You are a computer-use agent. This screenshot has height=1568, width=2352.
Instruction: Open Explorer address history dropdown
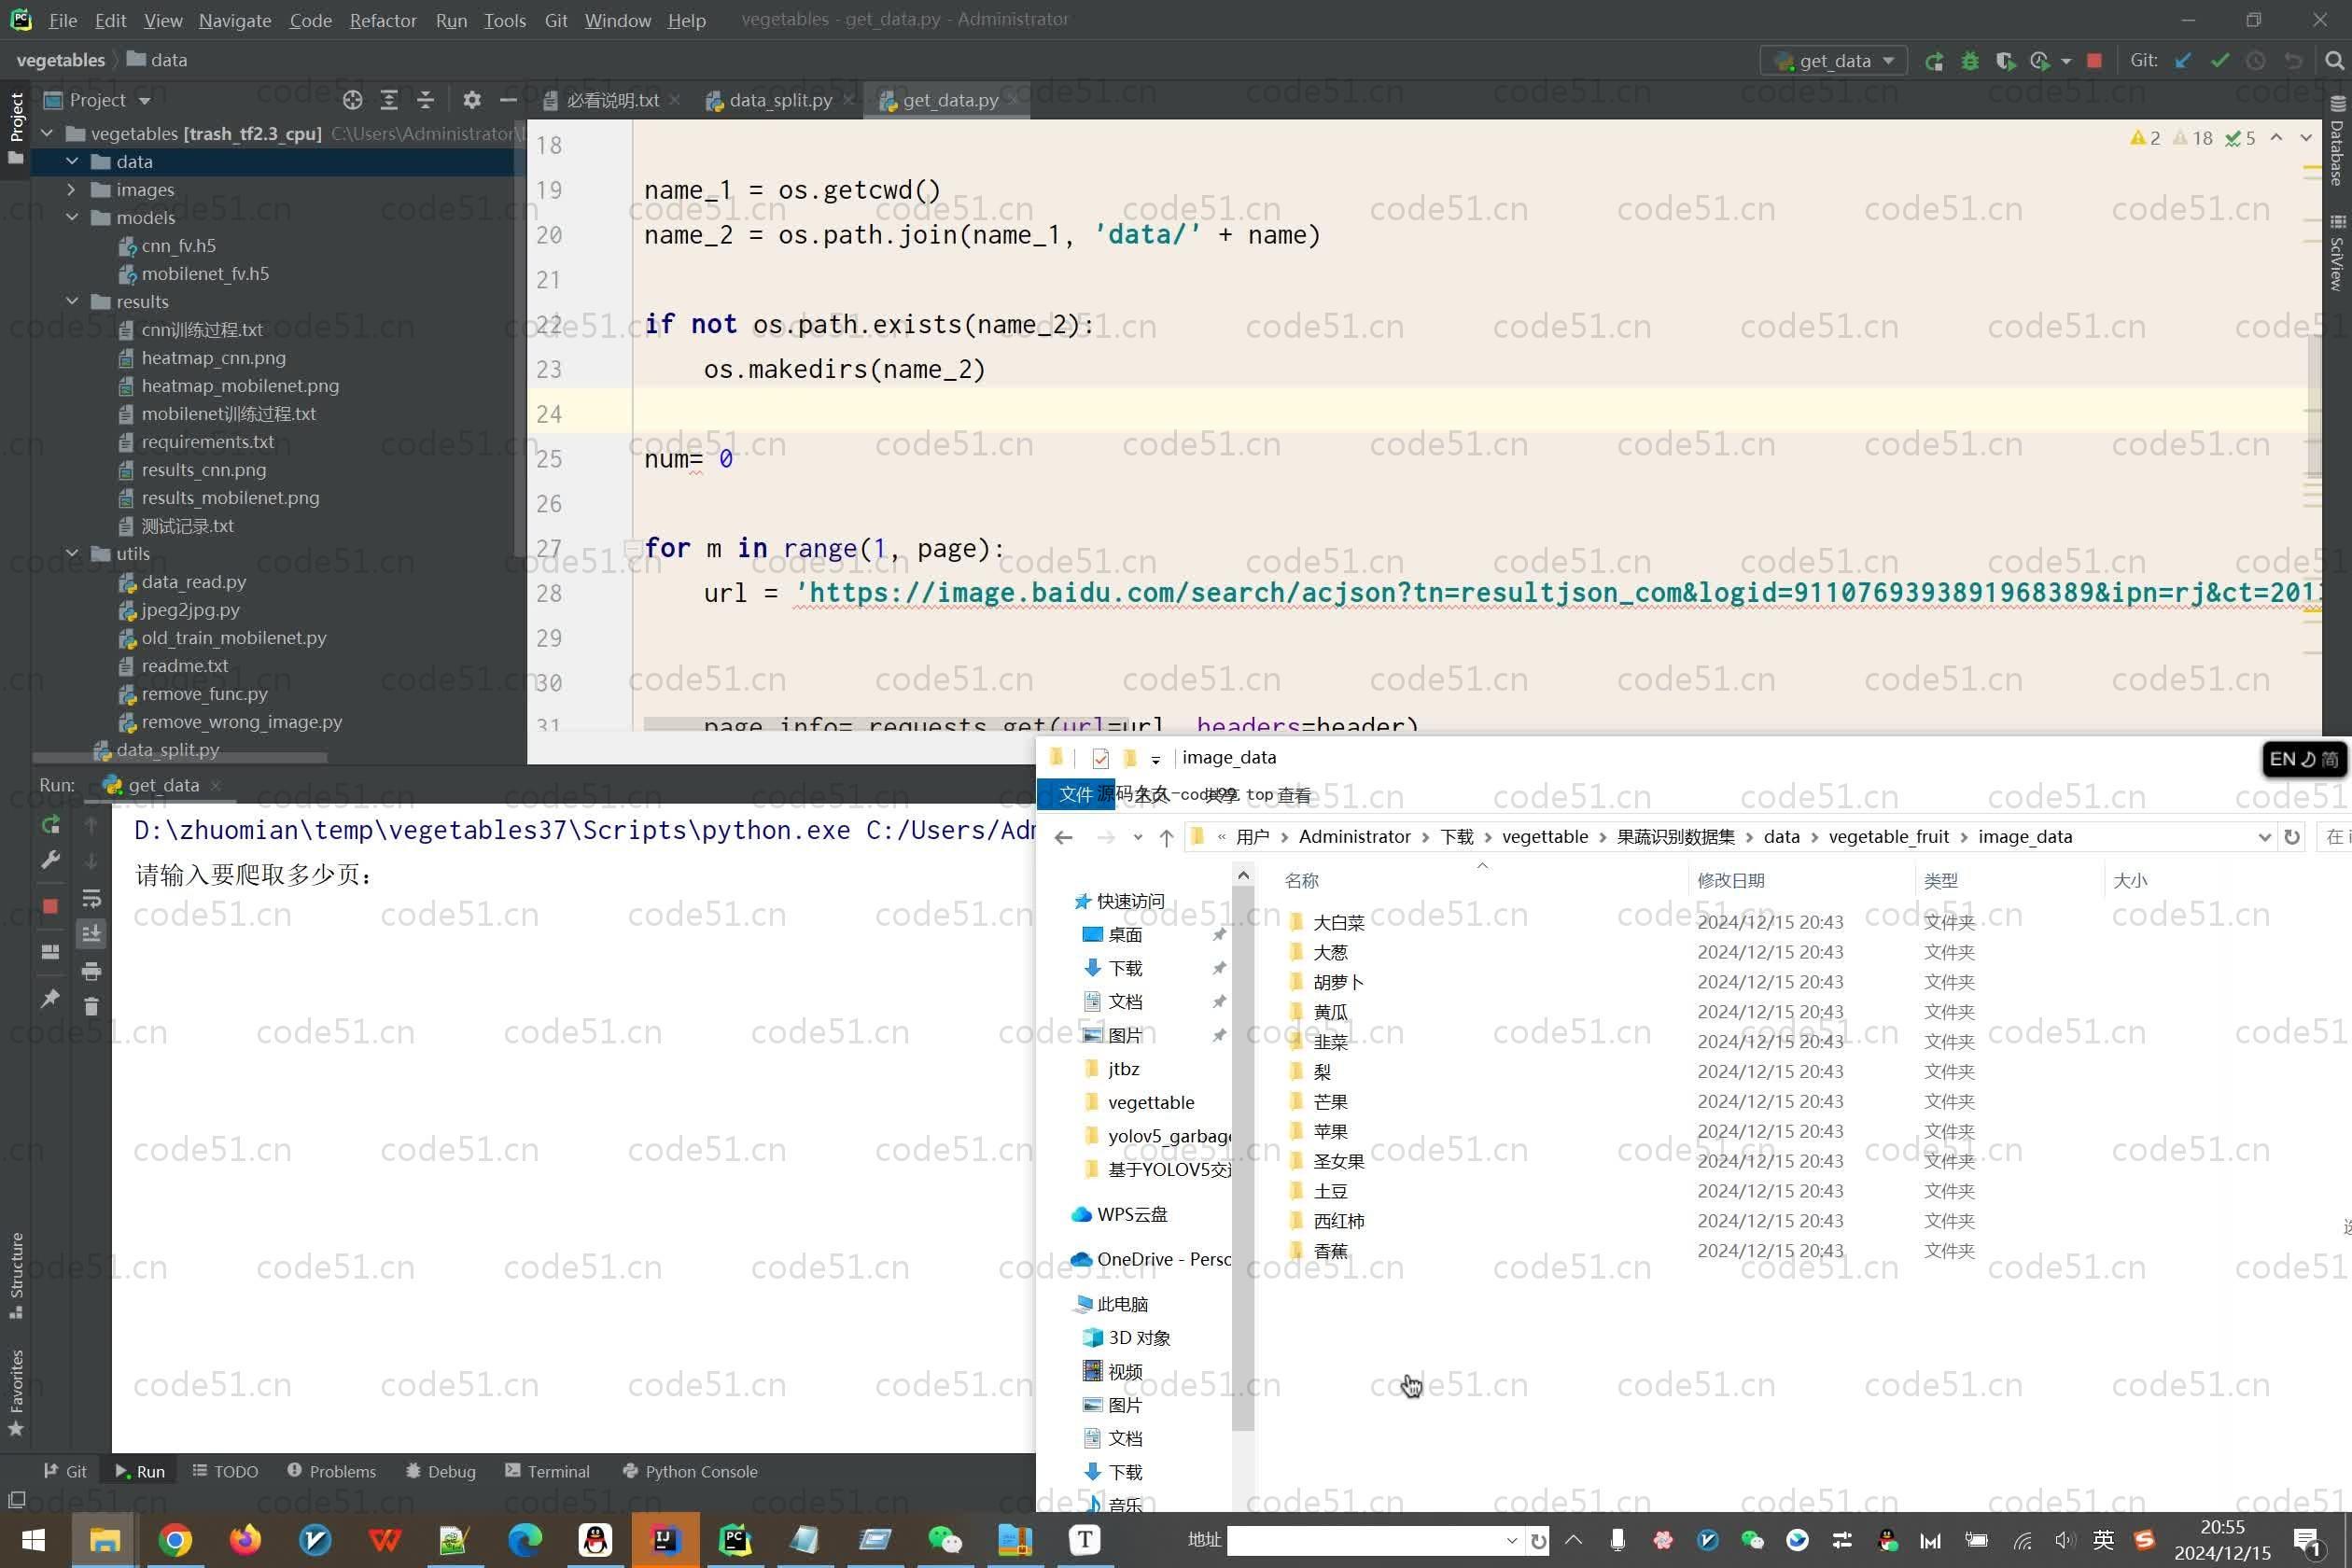[x=2265, y=837]
